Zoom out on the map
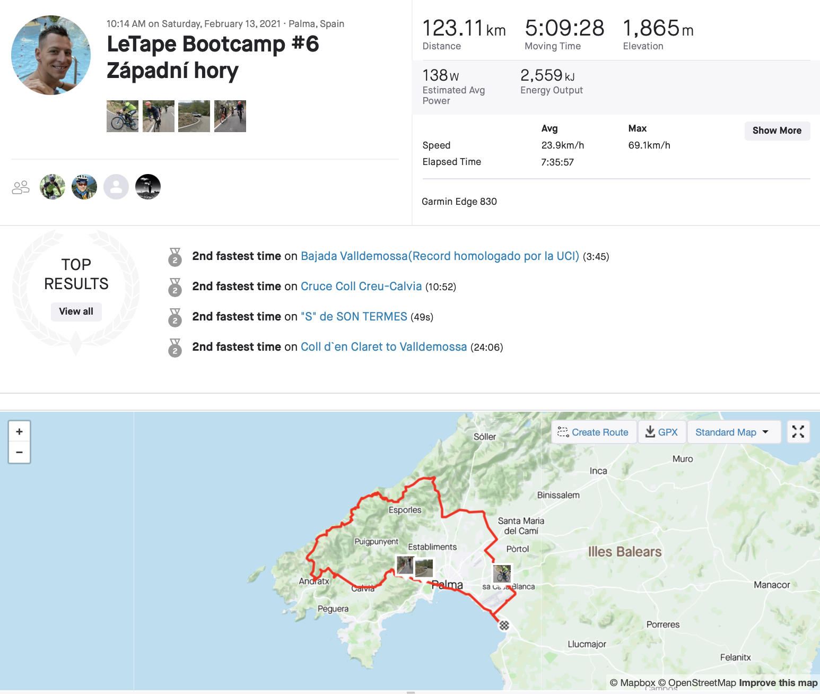Viewport: 820px width, 694px height. (x=19, y=453)
